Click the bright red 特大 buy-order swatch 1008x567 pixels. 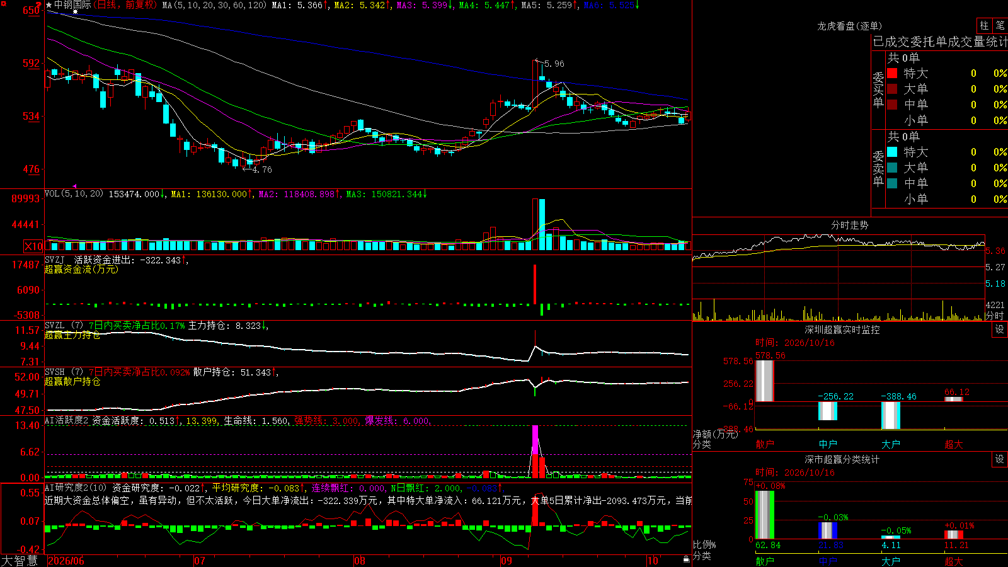pyautogui.click(x=892, y=73)
